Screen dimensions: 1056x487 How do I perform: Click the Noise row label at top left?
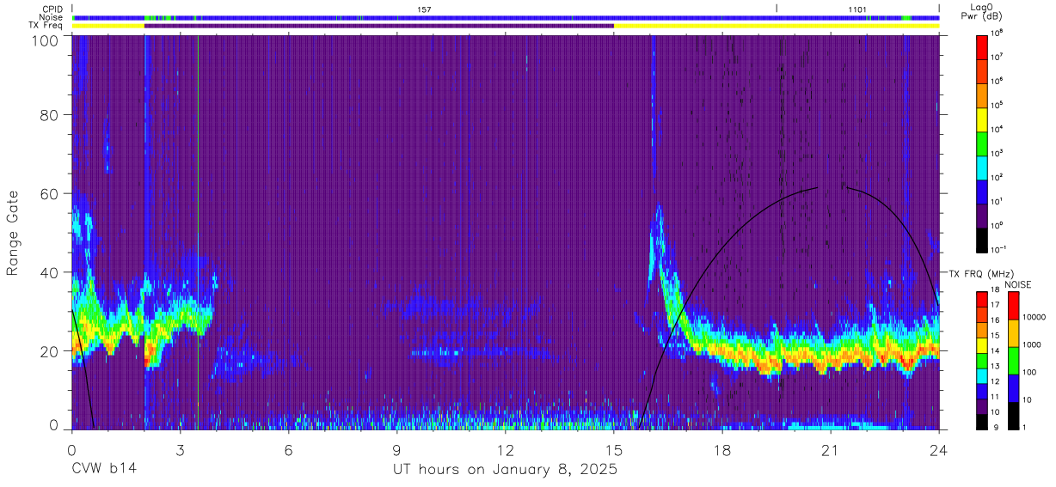click(x=52, y=17)
